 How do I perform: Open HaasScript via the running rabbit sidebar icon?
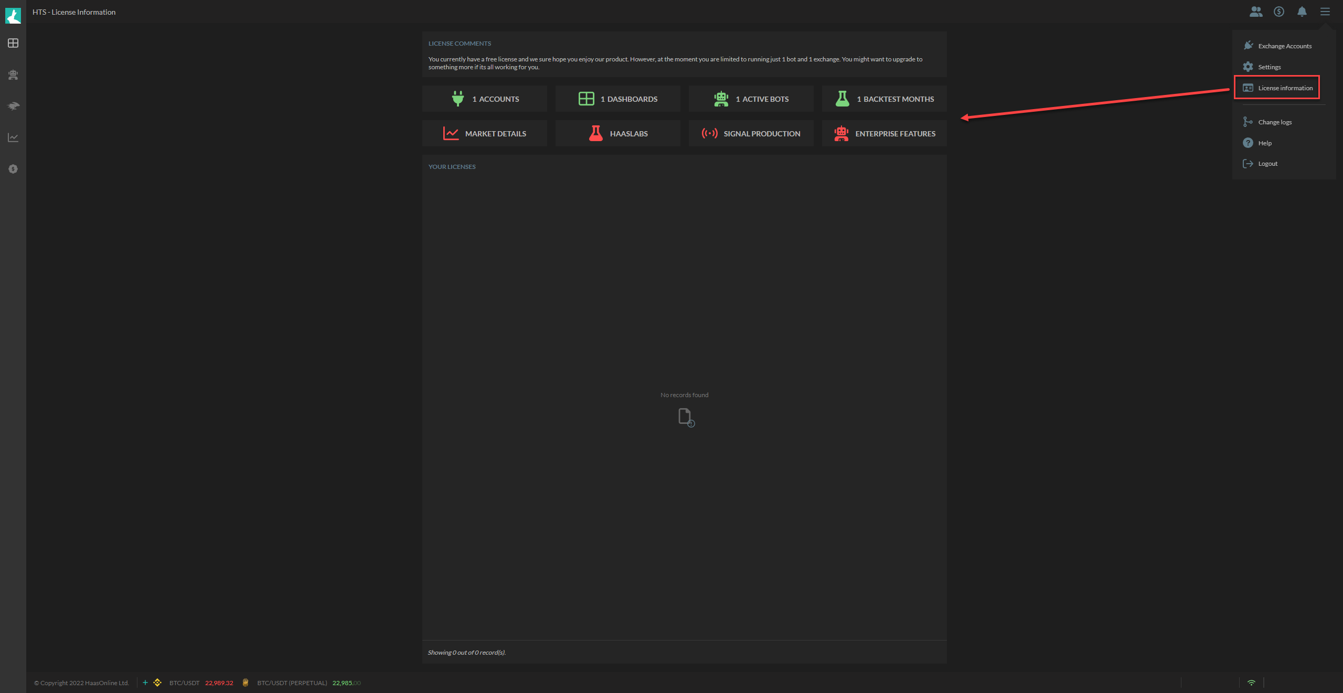click(13, 106)
